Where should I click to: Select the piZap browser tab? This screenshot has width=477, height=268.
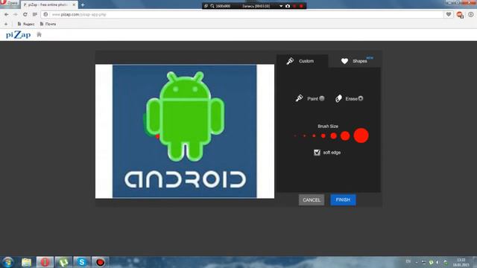point(49,5)
